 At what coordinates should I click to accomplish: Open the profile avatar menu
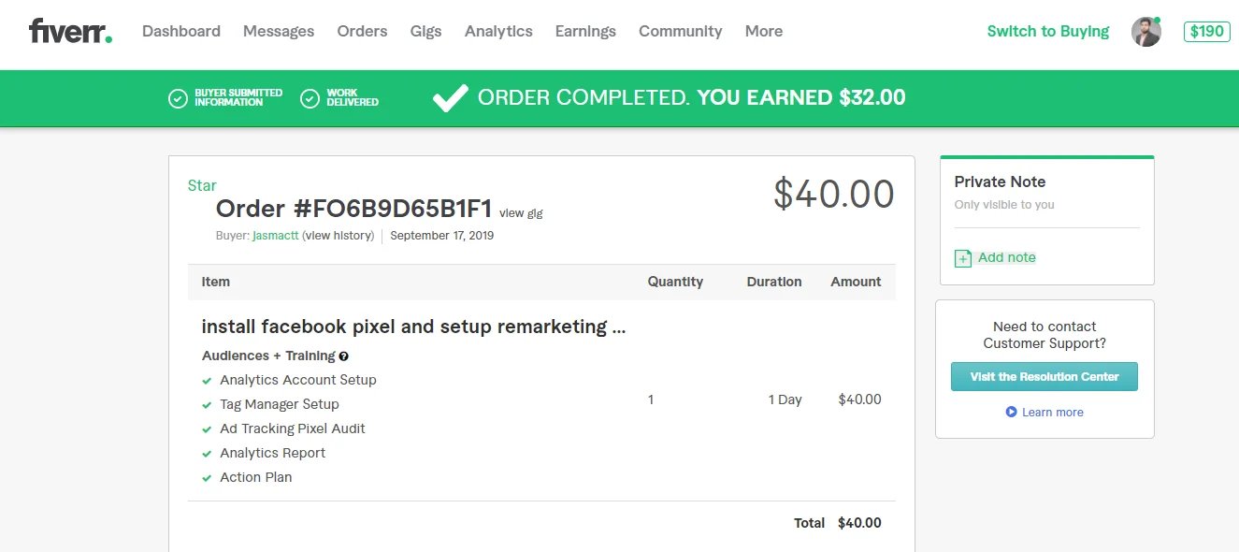tap(1145, 31)
